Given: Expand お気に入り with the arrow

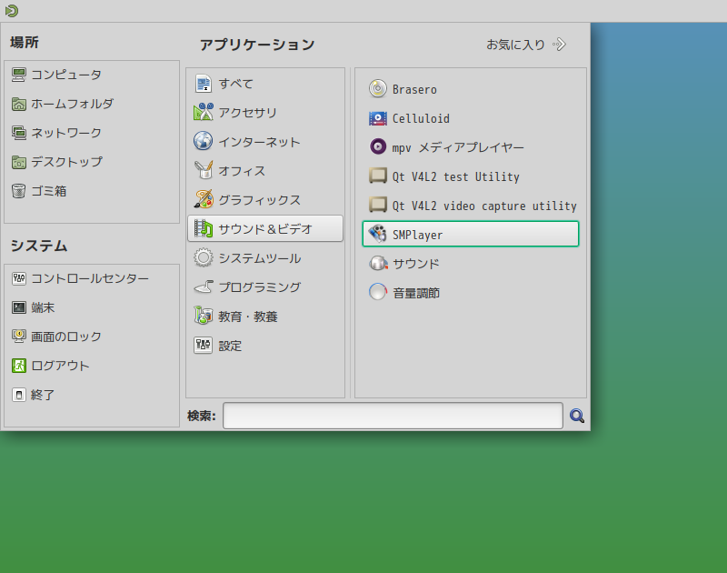Looking at the screenshot, I should pos(559,43).
